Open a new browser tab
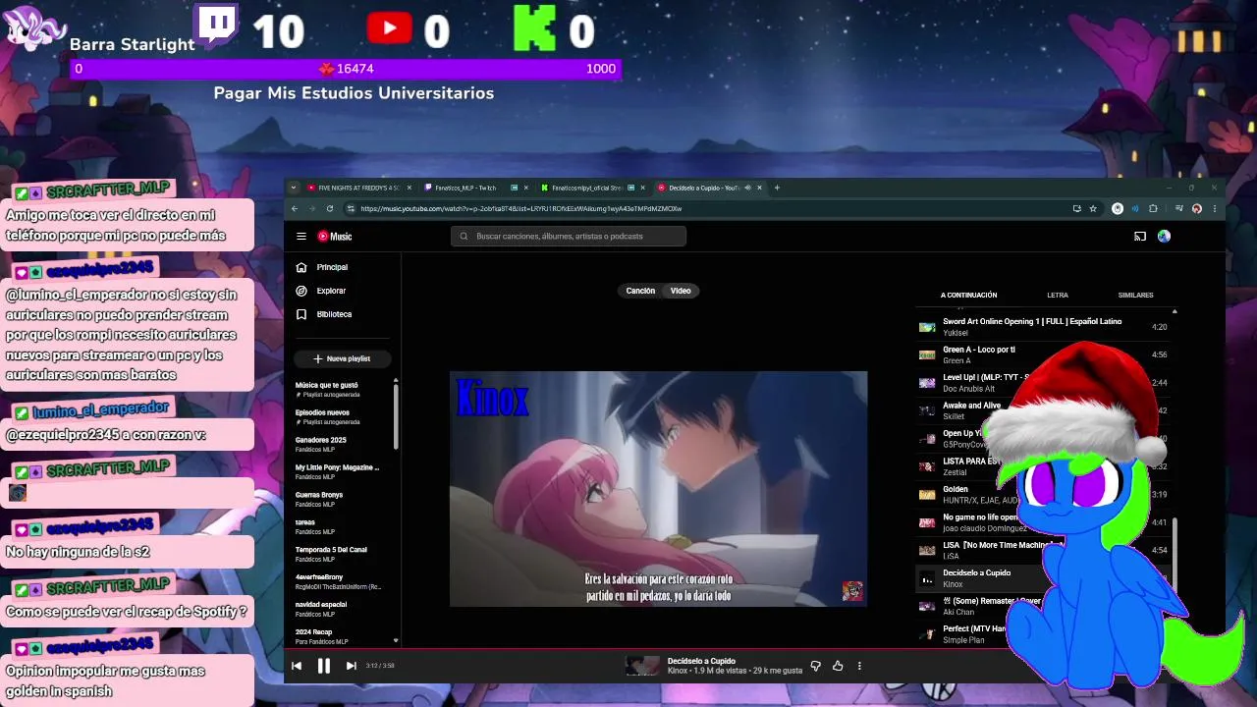 777,188
